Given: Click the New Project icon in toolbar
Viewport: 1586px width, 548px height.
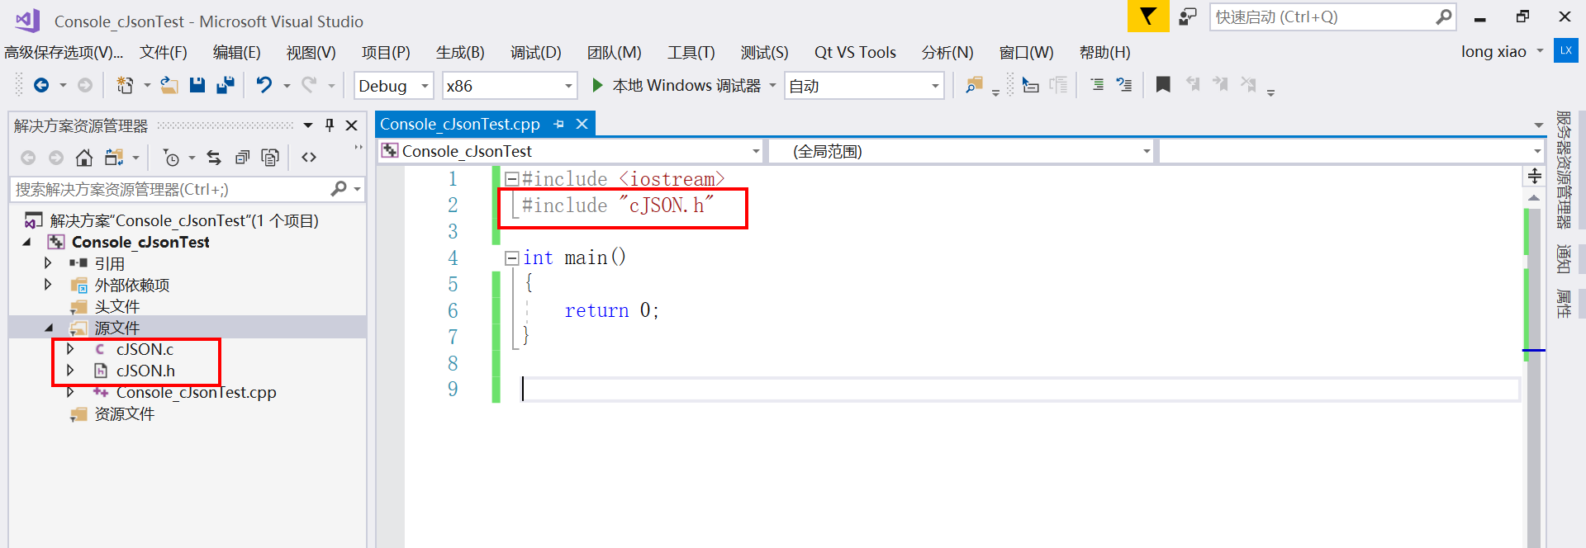Looking at the screenshot, I should point(125,85).
